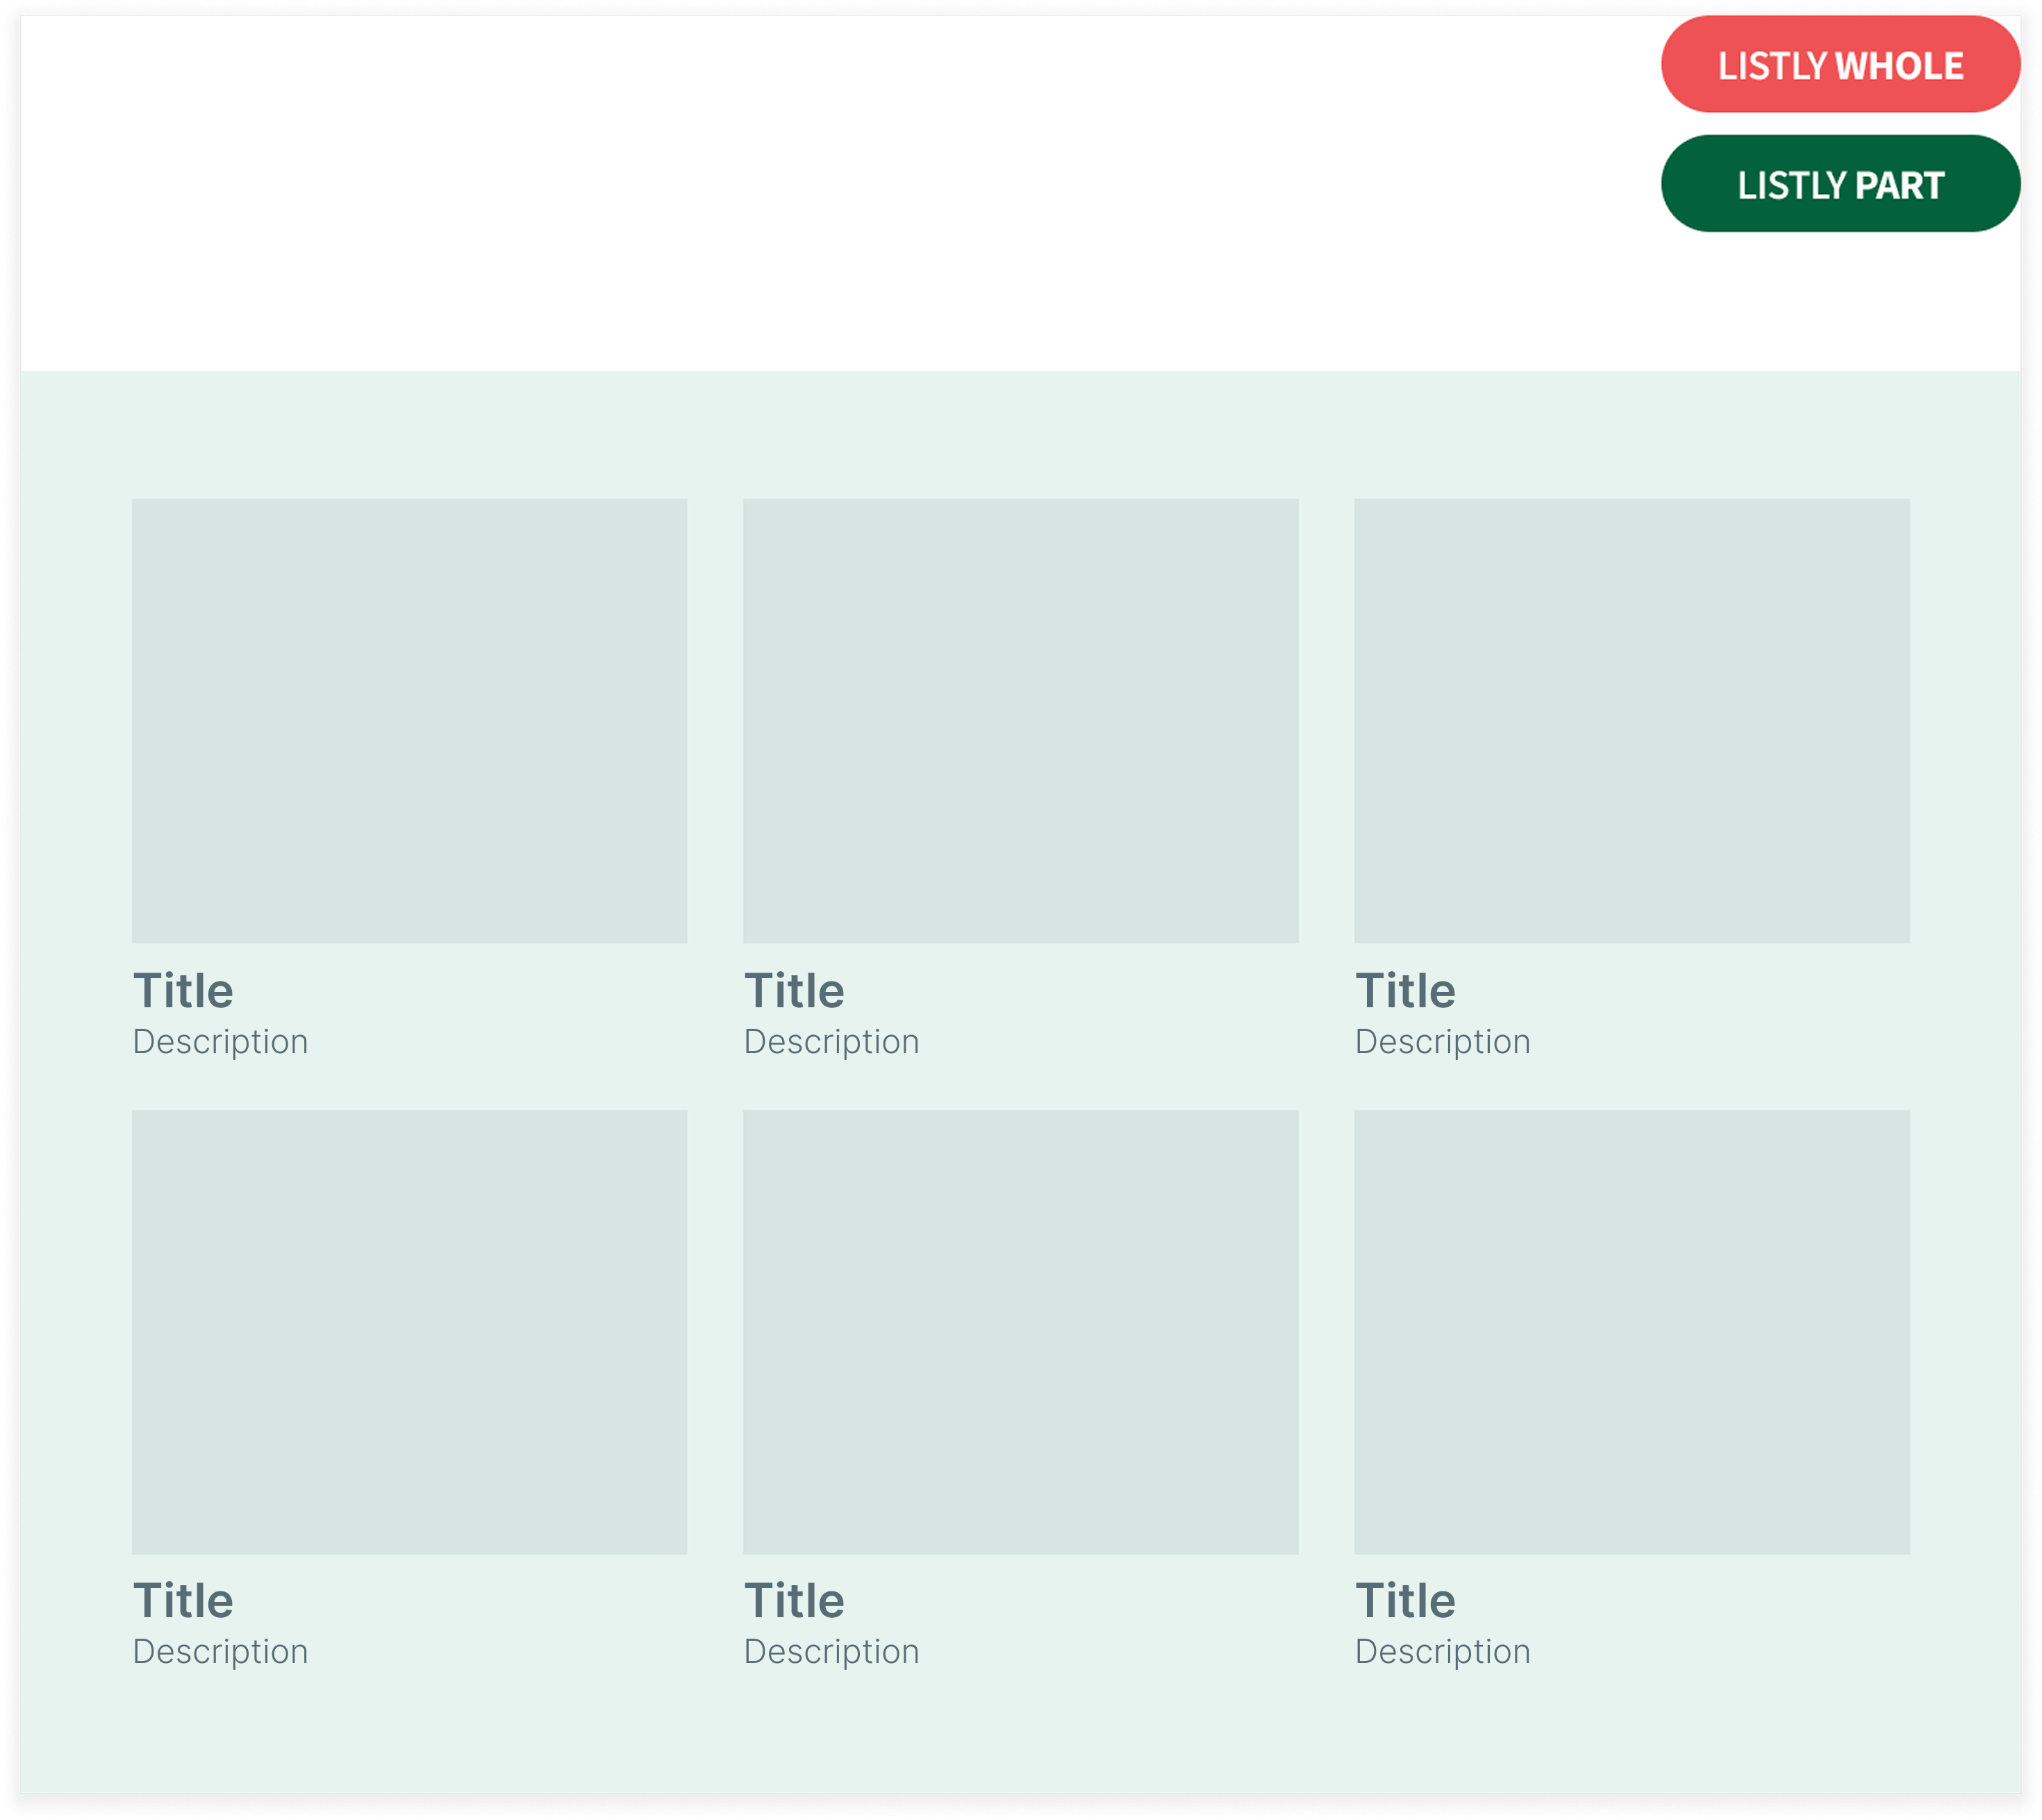Viewport: 2042px width, 1820px height.
Task: Click Title of the bottom-right card
Action: click(x=1405, y=1601)
